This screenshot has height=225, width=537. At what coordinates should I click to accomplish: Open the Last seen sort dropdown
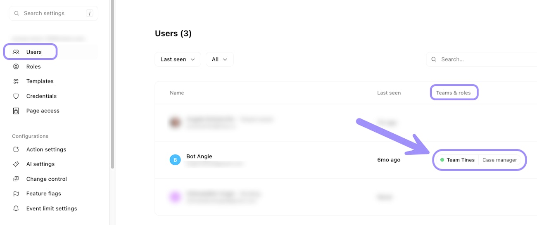[178, 59]
